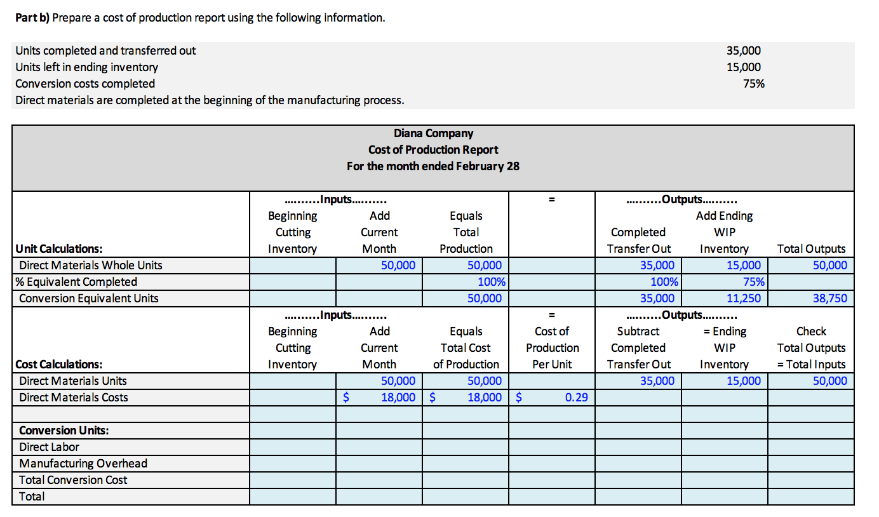Viewport: 879px width, 517px height.
Task: Select the 'Cost of Production Per Unit' column header
Action: pyautogui.click(x=552, y=348)
